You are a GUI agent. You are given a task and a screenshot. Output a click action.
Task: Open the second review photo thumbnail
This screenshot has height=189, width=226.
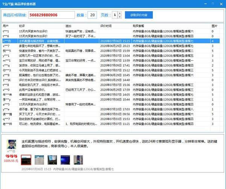(39, 160)
